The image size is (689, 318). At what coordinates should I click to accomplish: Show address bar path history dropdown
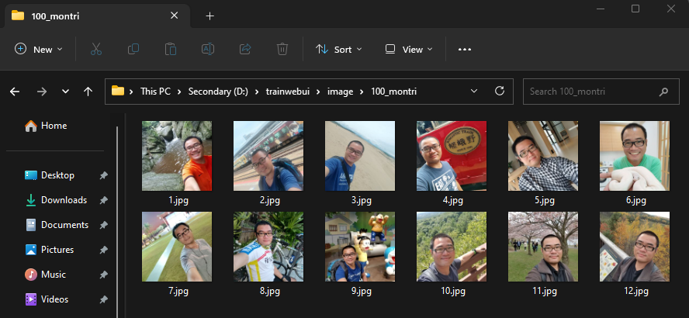474,91
